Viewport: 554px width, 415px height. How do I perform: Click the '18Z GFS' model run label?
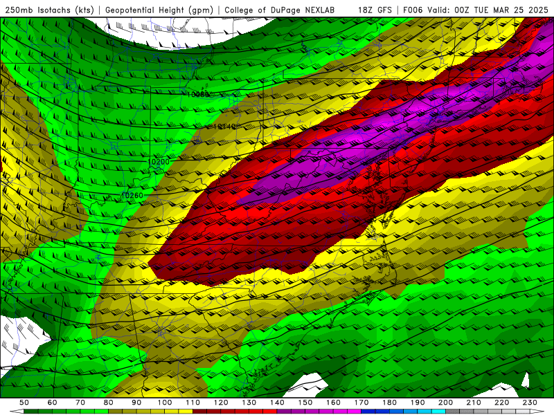point(375,10)
